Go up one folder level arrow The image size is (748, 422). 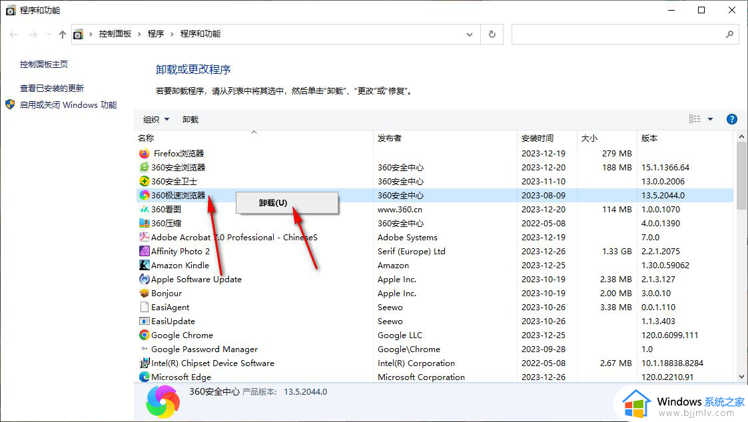[62, 35]
